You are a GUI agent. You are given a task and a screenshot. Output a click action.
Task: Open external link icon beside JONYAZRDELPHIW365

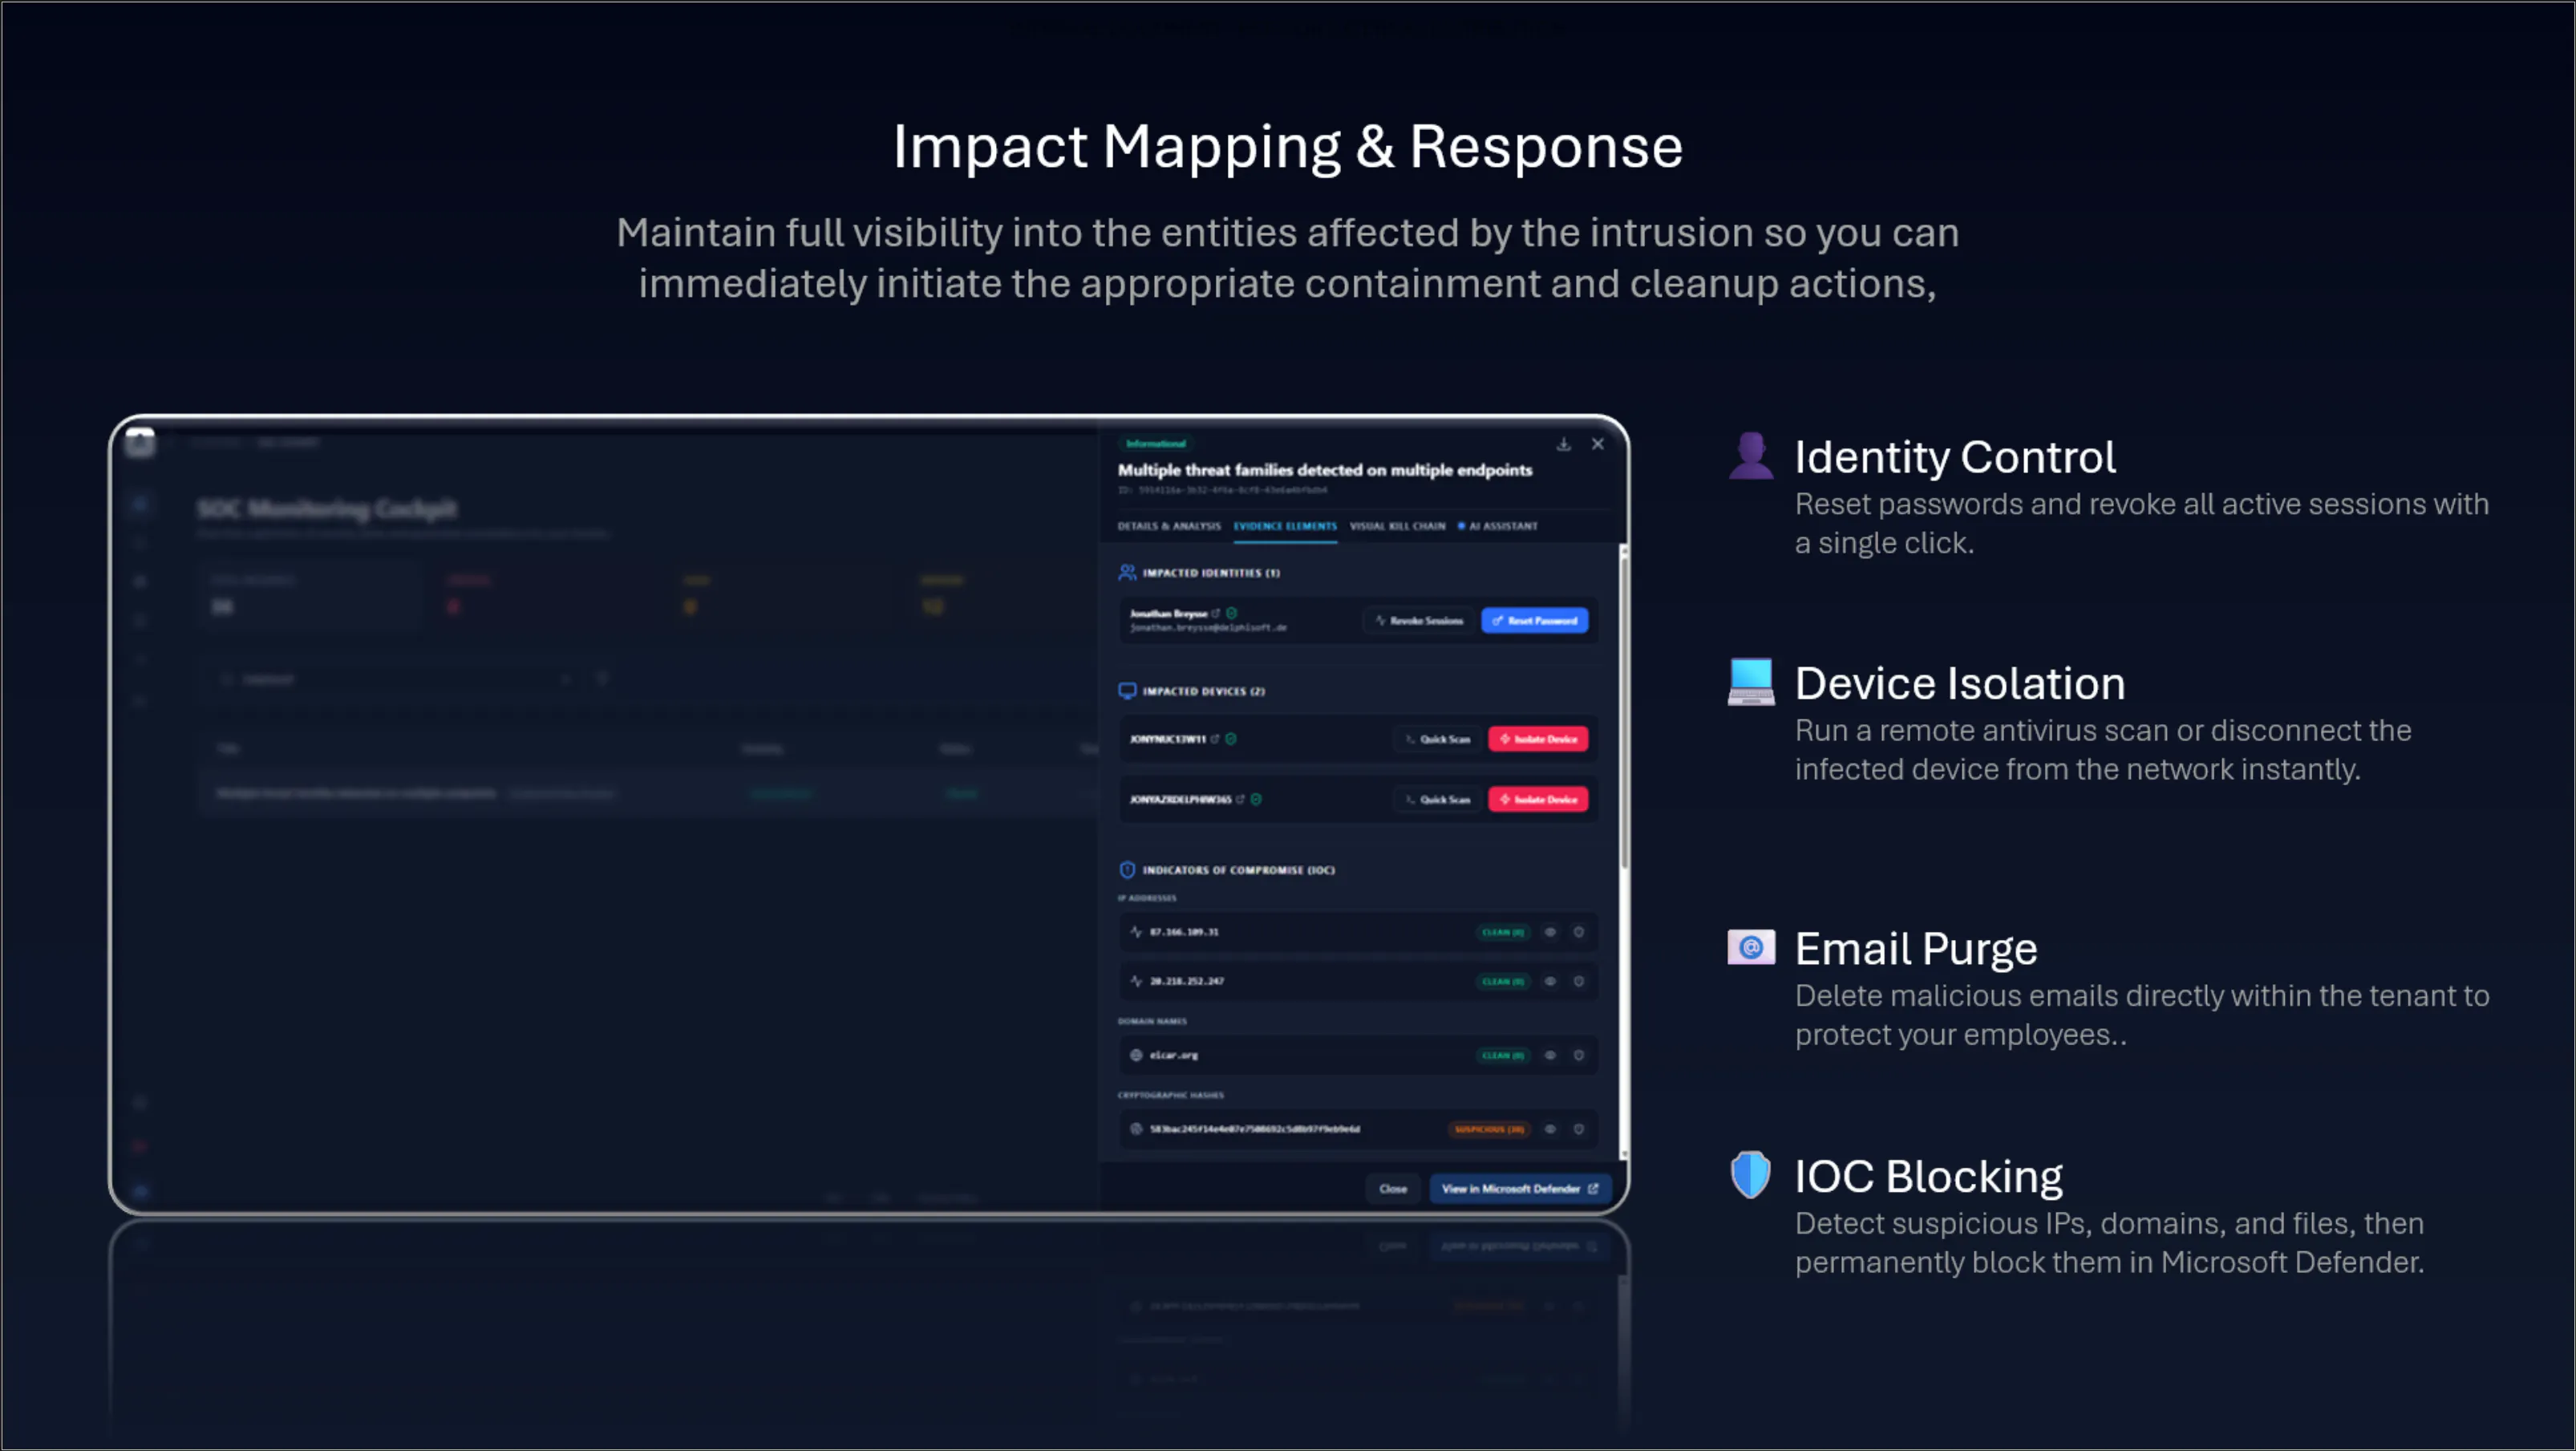(1240, 799)
